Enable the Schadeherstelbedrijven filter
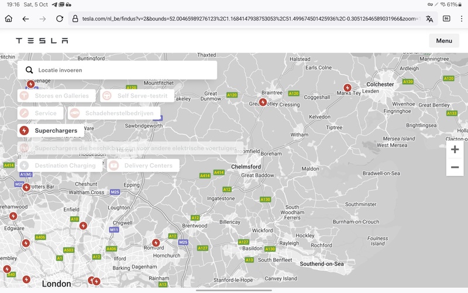This screenshot has height=293, width=468. click(114, 113)
